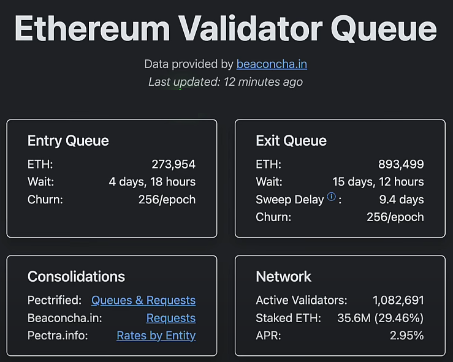The width and height of the screenshot is (453, 362).
Task: Click the APR value 2.95%
Action: tap(407, 335)
